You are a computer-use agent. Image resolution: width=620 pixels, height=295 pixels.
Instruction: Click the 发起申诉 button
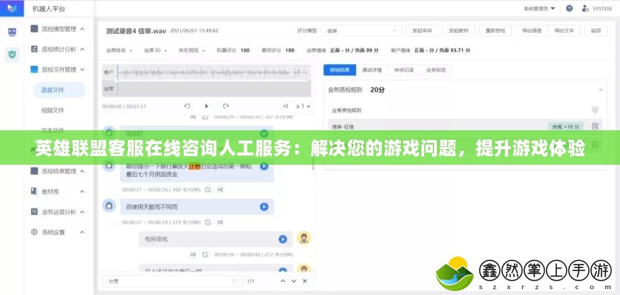click(x=422, y=30)
